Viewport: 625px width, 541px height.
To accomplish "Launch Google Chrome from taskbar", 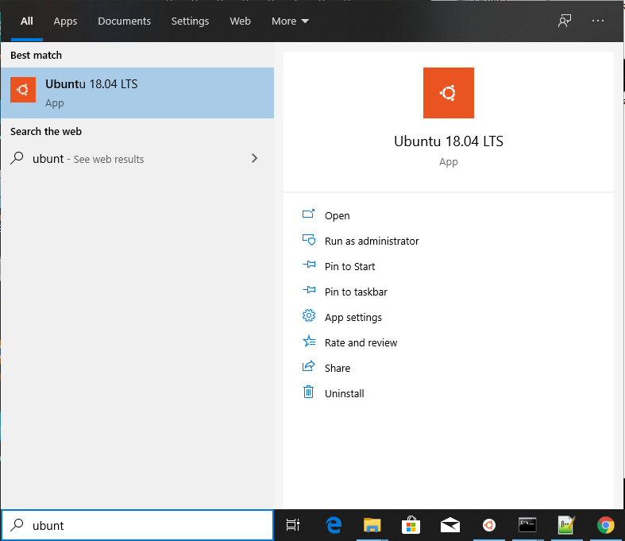I will click(605, 525).
